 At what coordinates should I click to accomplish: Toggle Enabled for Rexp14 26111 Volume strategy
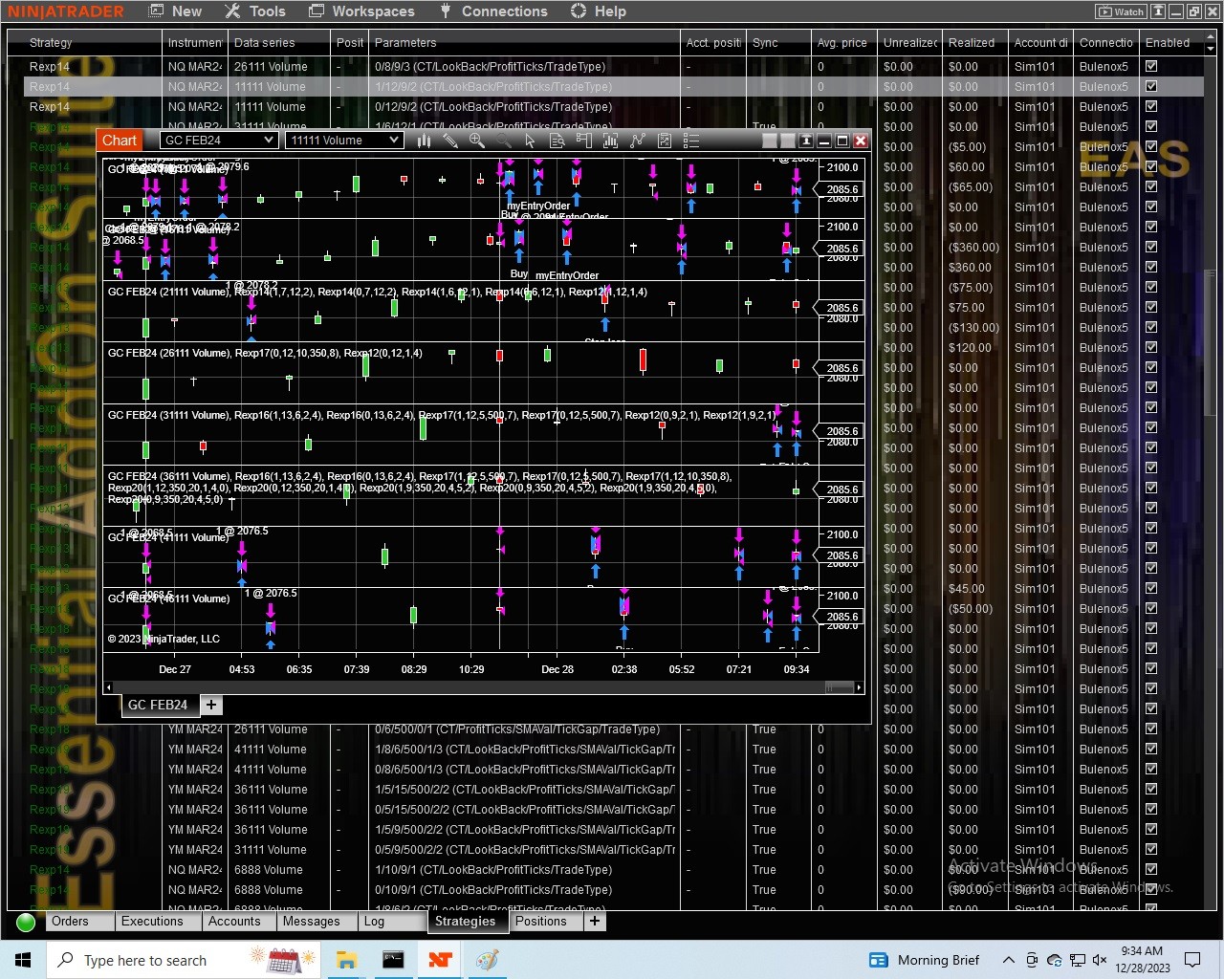click(x=1151, y=67)
